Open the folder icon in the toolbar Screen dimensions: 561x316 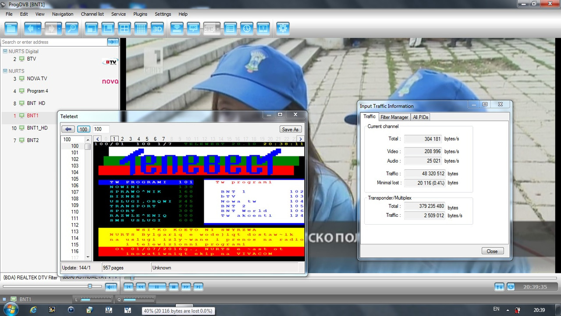(x=11, y=29)
